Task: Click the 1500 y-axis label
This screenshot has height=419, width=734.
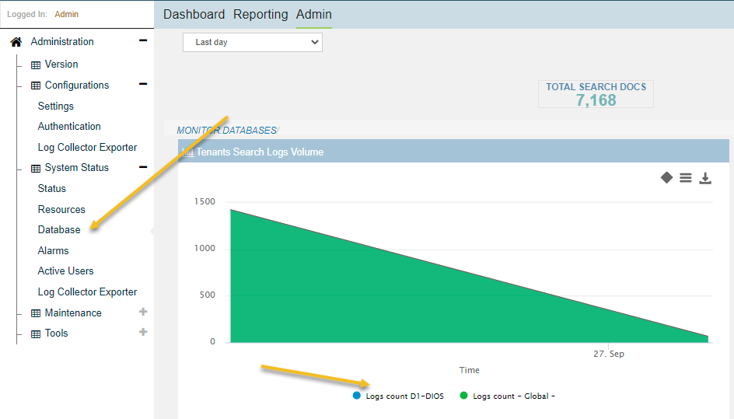Action: point(204,202)
